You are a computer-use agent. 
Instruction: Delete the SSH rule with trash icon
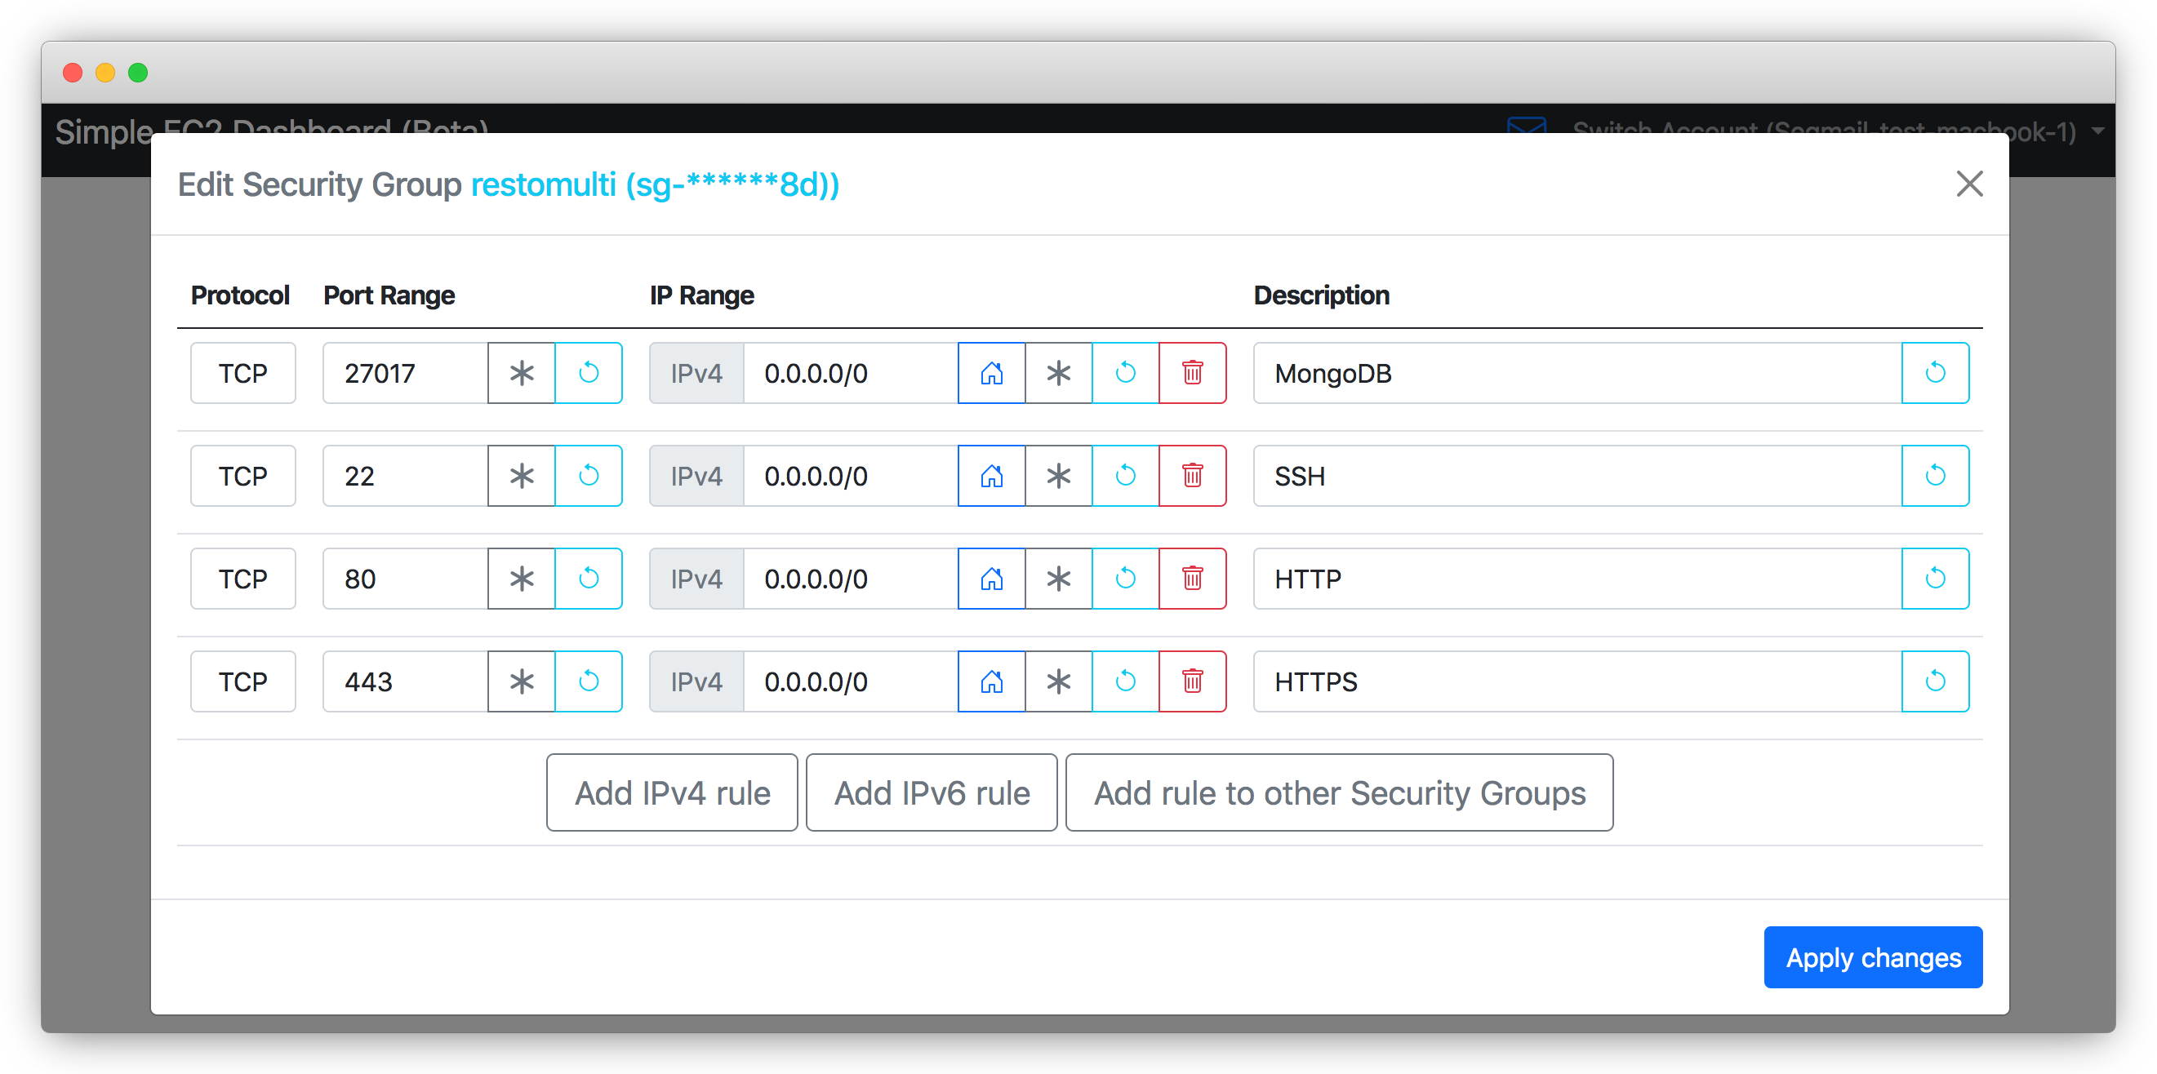(1192, 476)
